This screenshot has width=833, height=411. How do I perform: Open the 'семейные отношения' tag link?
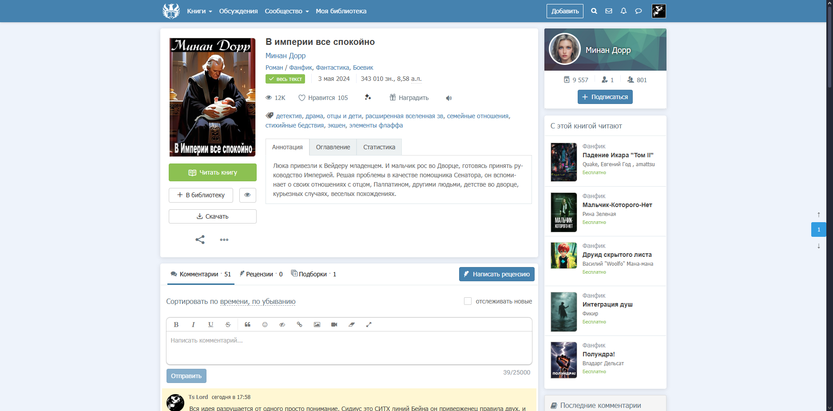478,116
